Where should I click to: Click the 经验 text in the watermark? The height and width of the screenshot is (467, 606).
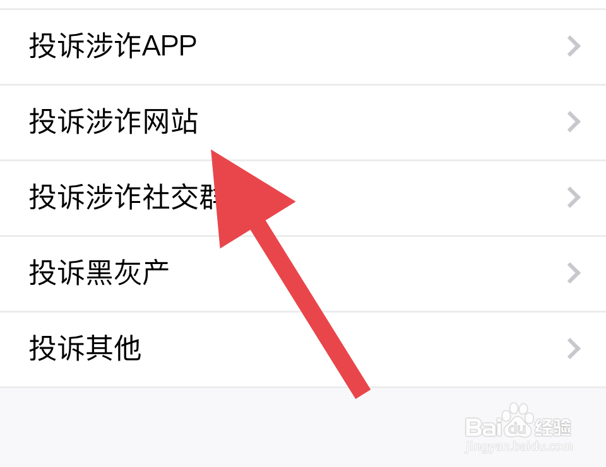553,428
